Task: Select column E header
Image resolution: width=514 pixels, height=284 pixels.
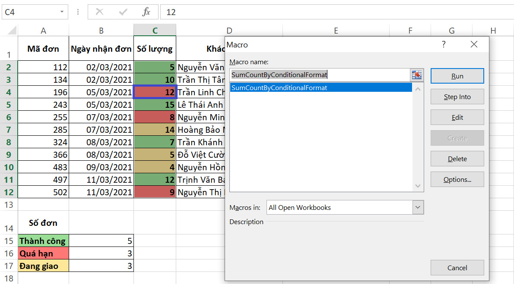Action: point(336,31)
